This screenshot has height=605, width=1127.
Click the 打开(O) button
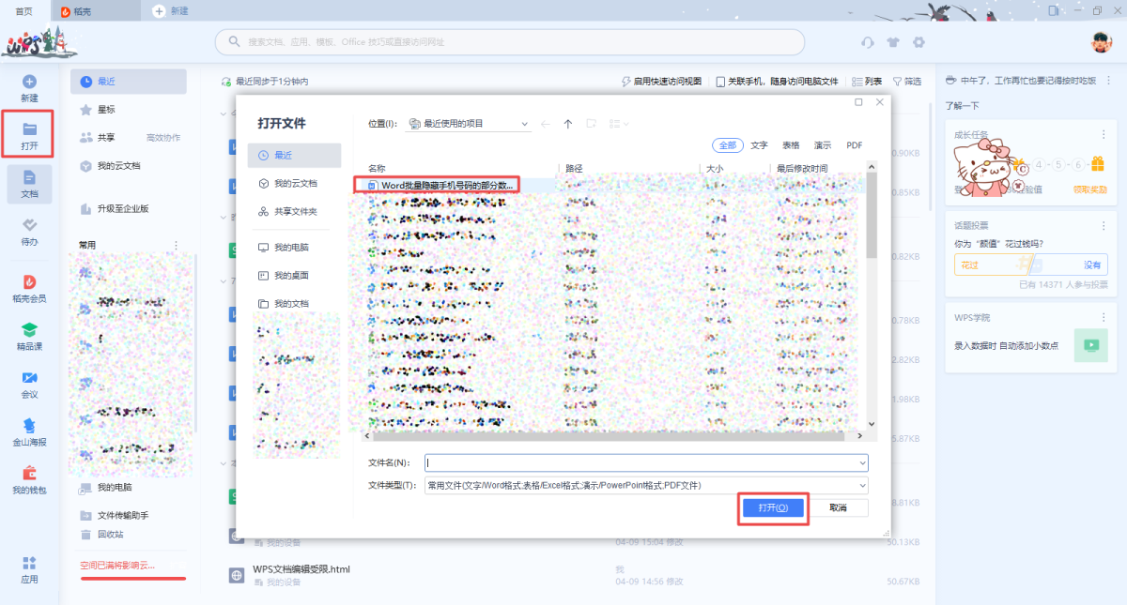coord(773,507)
